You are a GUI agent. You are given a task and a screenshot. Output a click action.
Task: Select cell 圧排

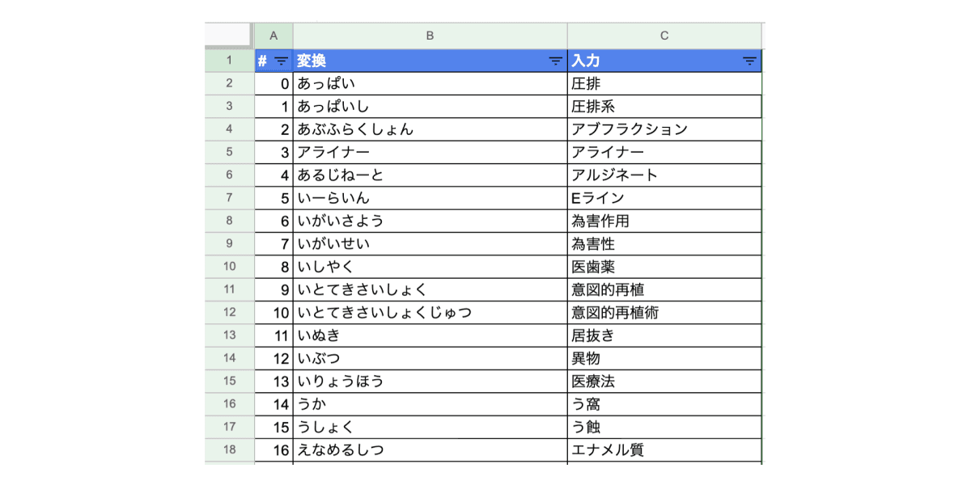click(665, 83)
